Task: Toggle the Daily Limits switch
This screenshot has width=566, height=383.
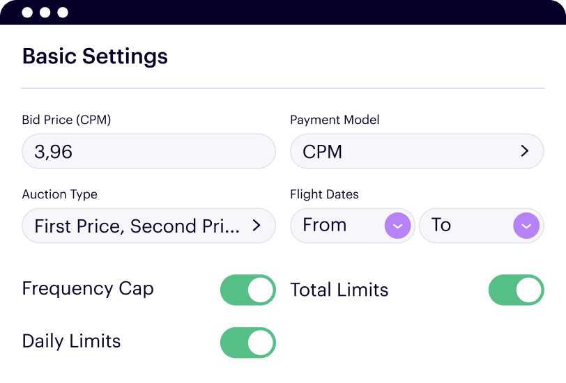Action: (248, 343)
